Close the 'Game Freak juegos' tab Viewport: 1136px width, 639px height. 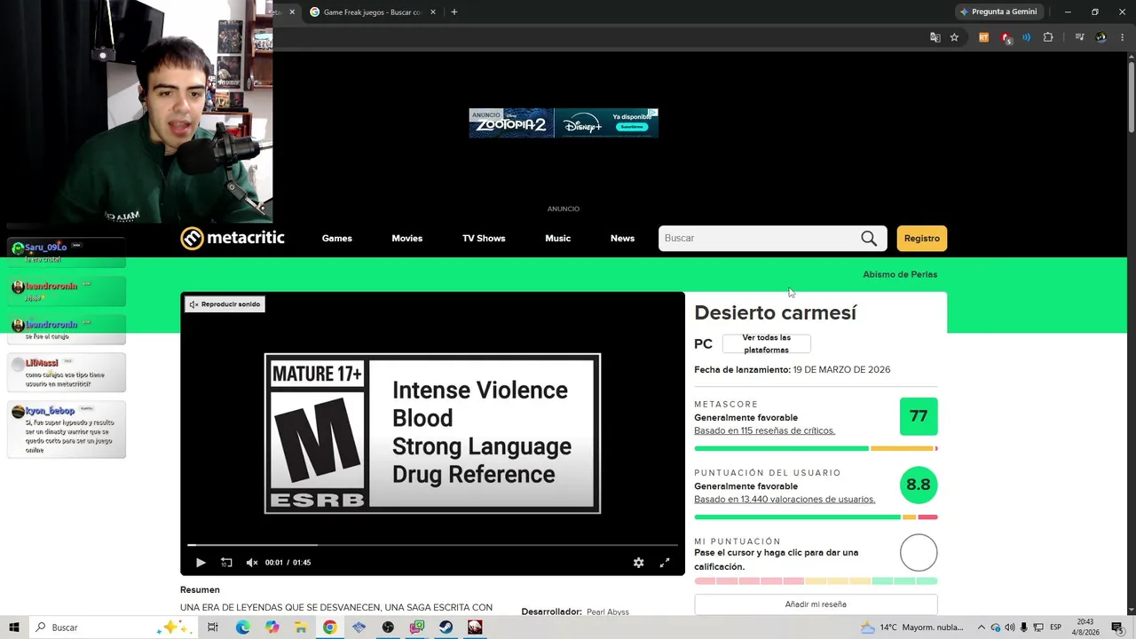pos(433,12)
